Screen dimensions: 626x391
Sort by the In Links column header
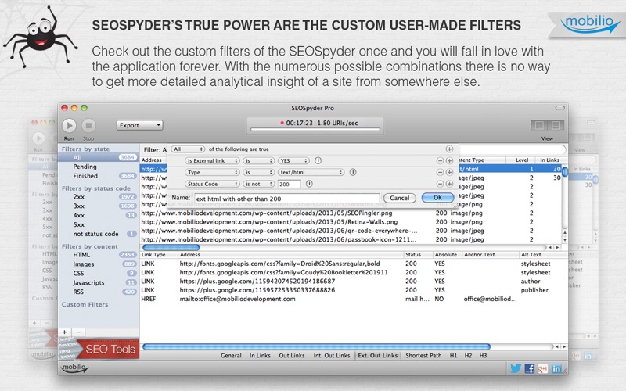pos(549,160)
